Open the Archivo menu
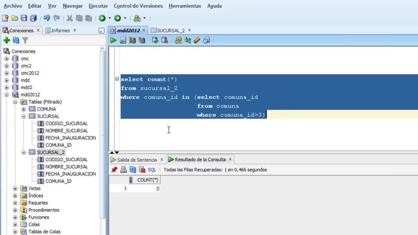This screenshot has width=418, height=235. (x=13, y=6)
